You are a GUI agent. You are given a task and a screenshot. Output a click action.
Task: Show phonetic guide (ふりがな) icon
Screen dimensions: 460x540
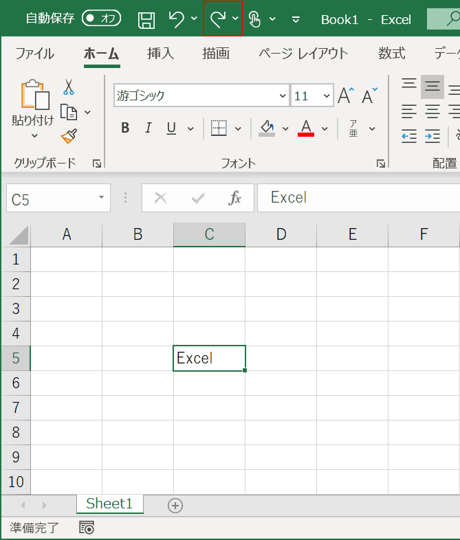click(353, 128)
